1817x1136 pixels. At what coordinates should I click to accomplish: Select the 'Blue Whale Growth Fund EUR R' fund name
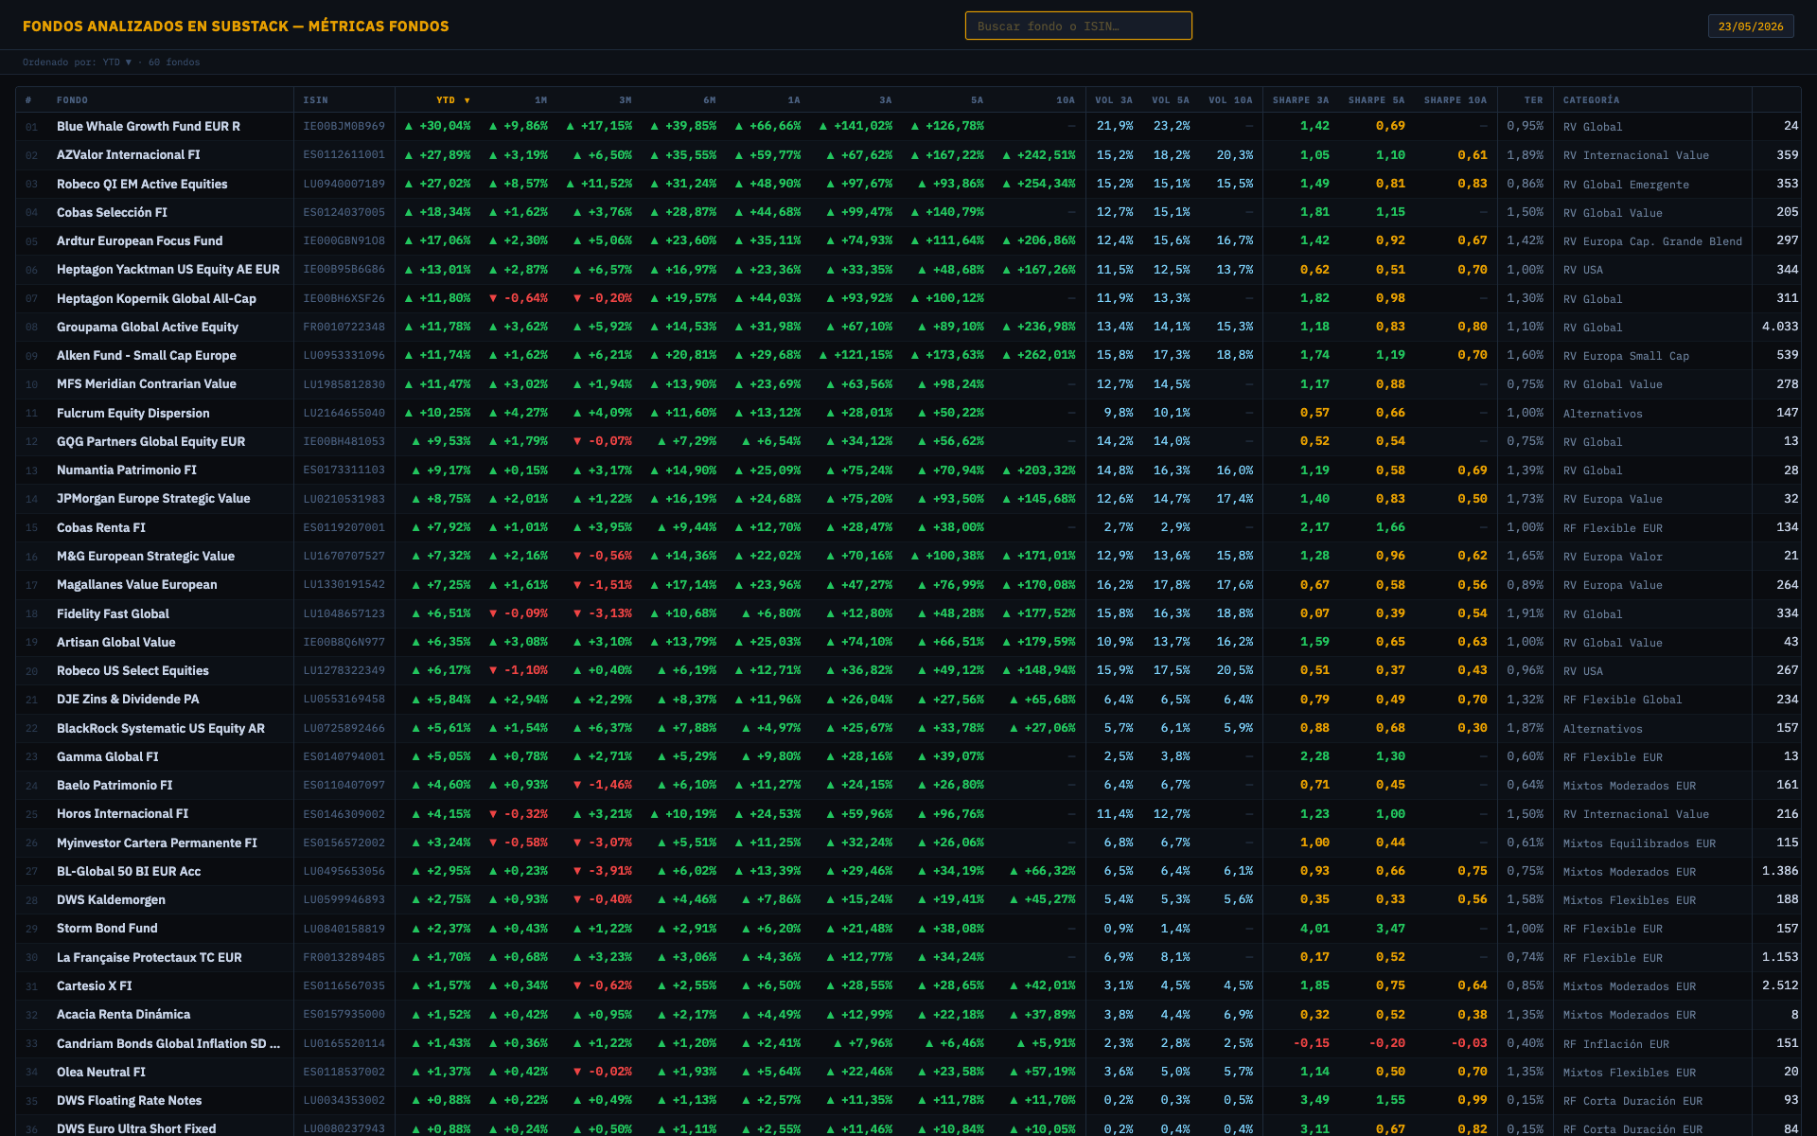coord(149,126)
